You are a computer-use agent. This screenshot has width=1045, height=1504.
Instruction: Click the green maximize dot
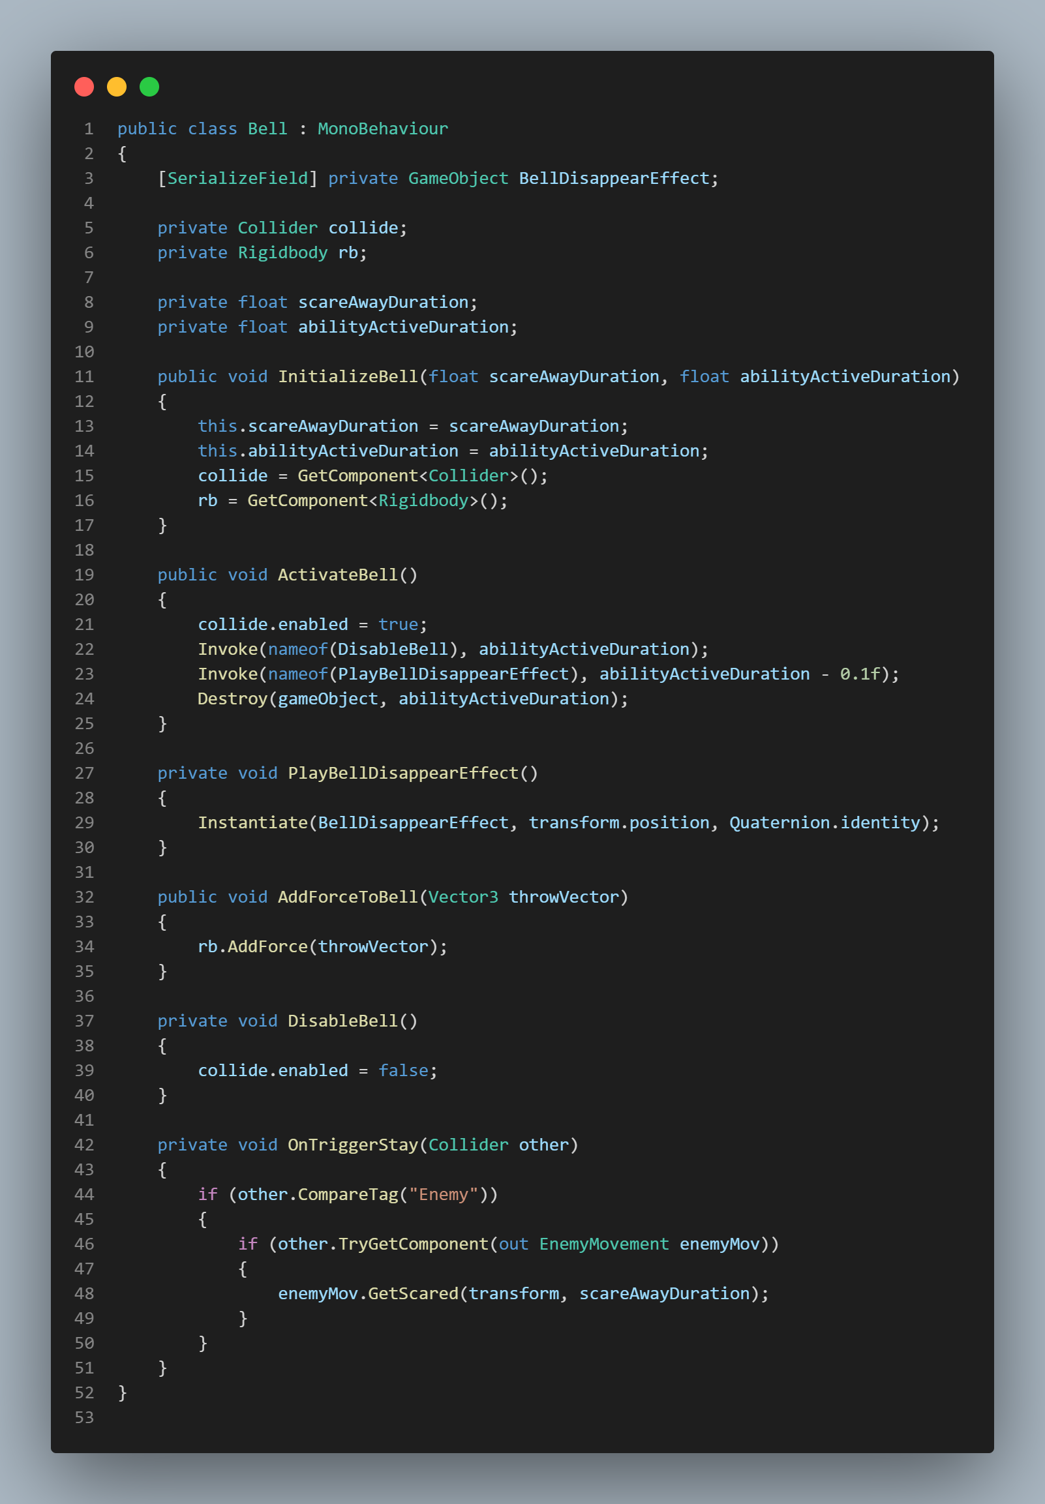pyautogui.click(x=149, y=86)
